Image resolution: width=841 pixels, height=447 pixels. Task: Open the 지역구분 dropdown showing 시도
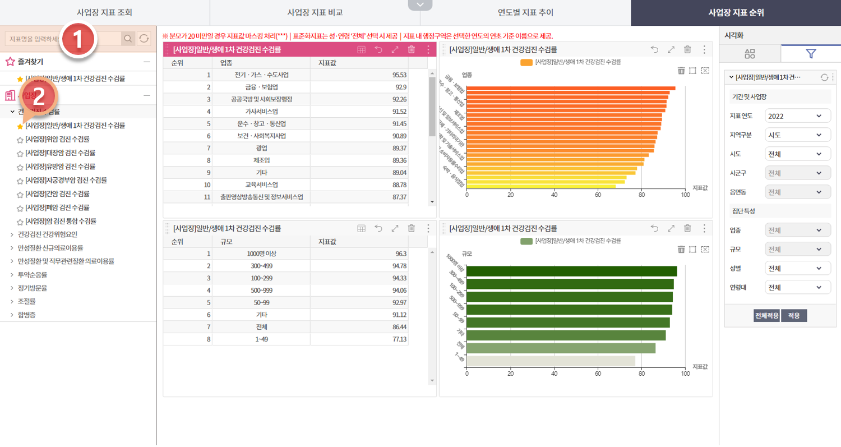click(797, 135)
